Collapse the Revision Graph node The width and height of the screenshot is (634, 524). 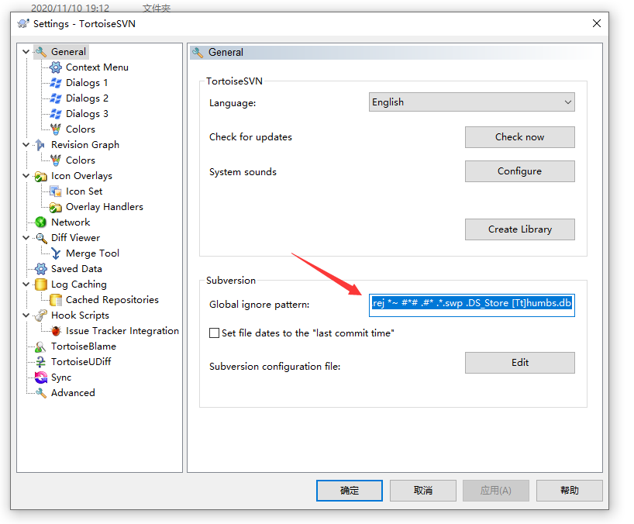(x=26, y=145)
